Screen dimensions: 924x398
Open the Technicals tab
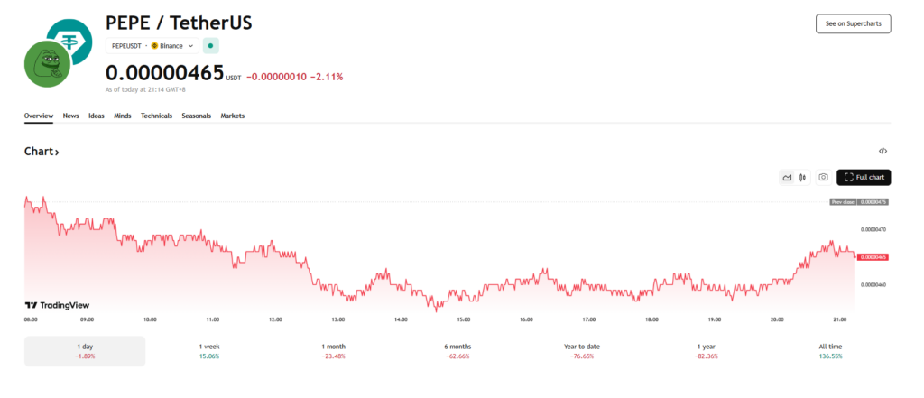[157, 116]
